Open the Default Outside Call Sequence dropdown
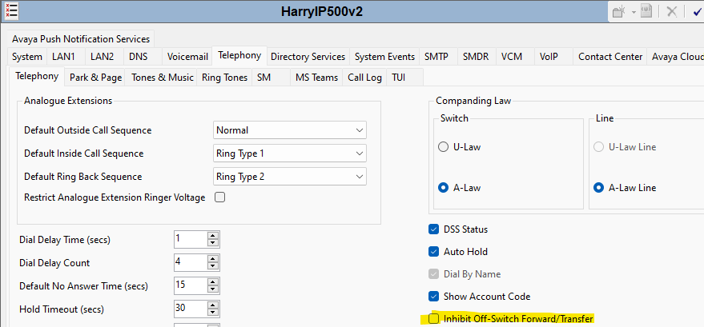Screen dimensions: 704x327 pyautogui.click(x=290, y=130)
